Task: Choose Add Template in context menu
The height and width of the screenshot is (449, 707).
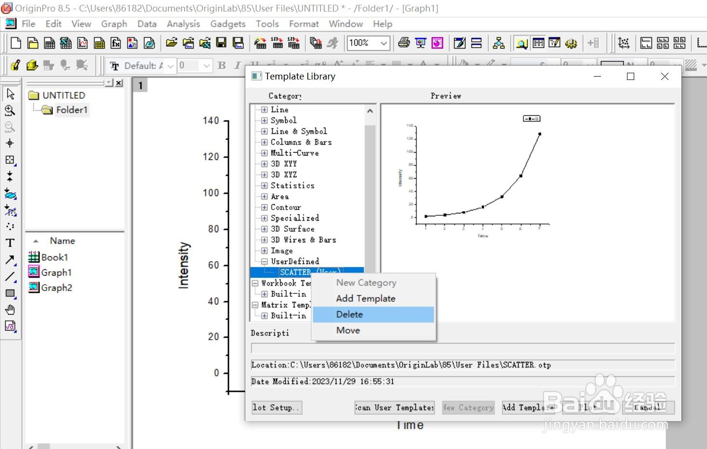Action: [374, 299]
